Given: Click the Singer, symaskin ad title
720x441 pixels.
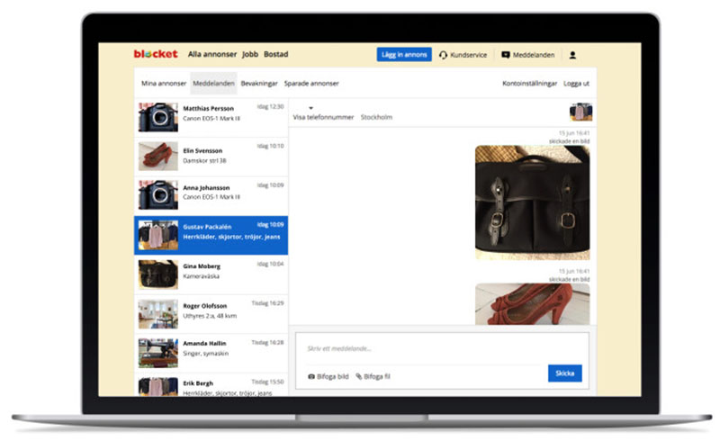Looking at the screenshot, I should pyautogui.click(x=206, y=354).
